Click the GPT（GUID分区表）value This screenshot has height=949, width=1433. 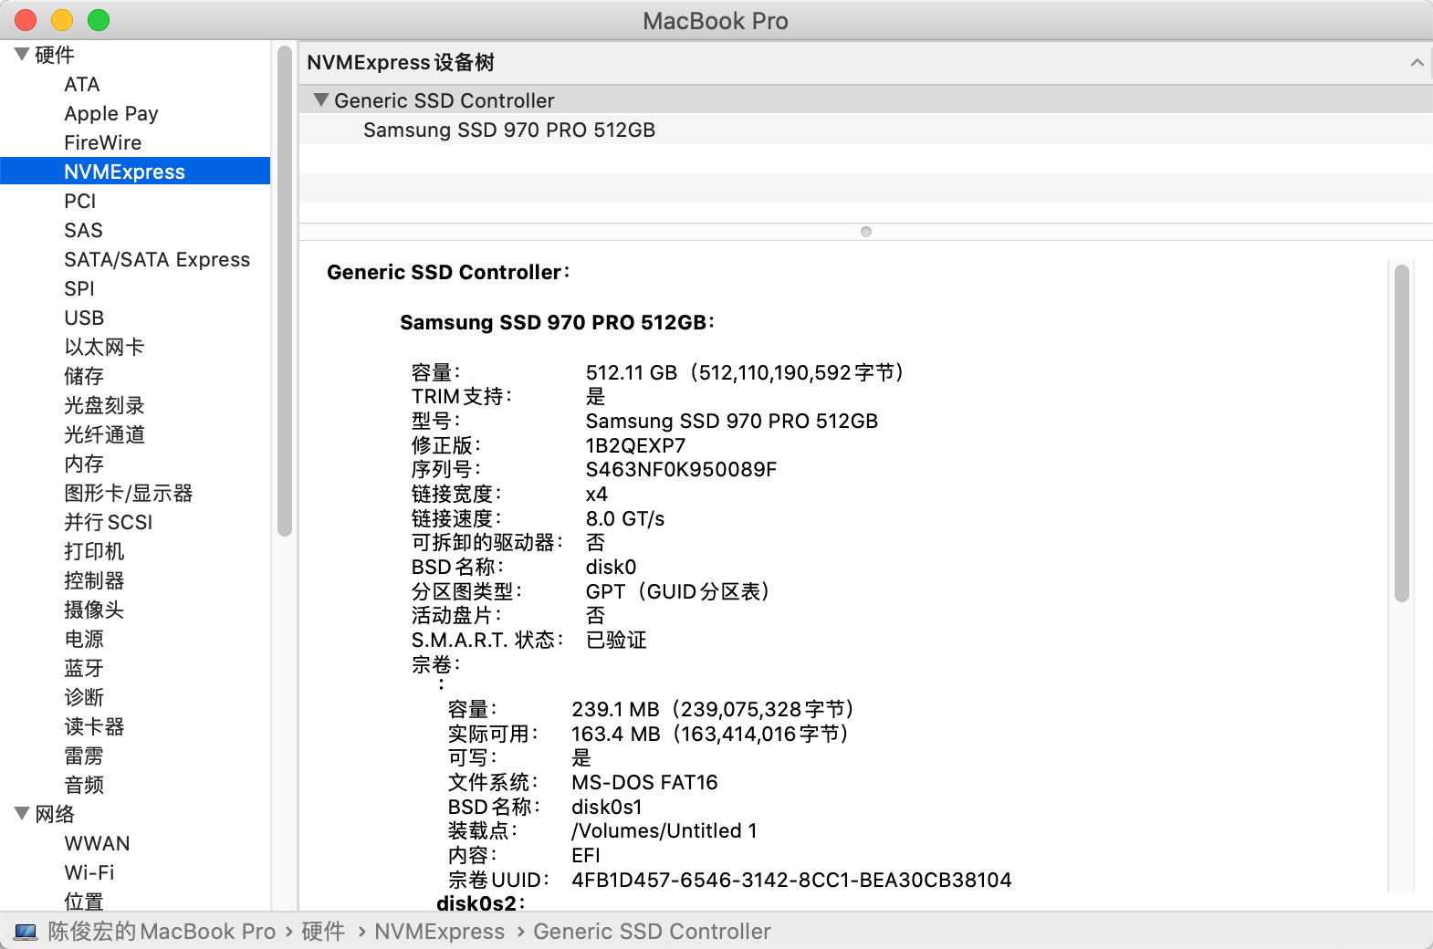pyautogui.click(x=677, y=591)
